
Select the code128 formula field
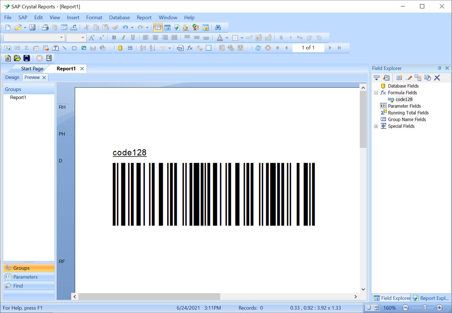[404, 99]
